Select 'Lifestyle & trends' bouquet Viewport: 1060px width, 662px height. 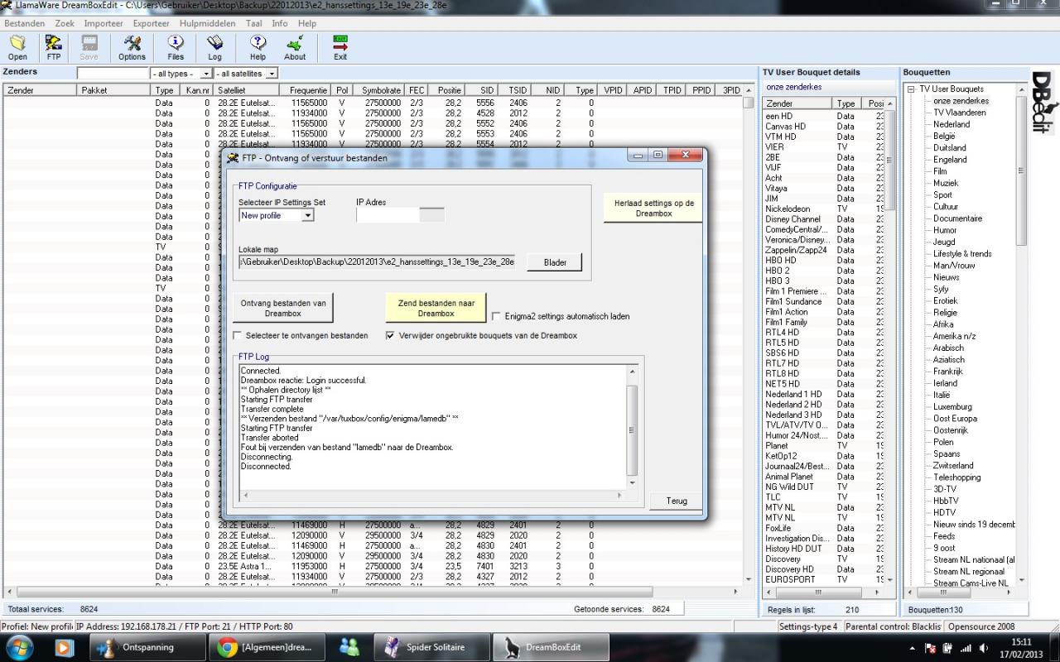coord(961,254)
